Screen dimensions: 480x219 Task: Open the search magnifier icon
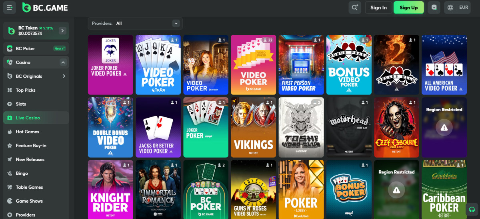pos(354,8)
